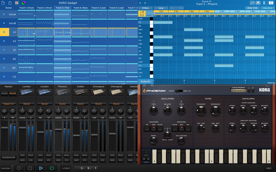Adjust the filter FREQUENCY knob
This screenshot has width=276, height=172.
click(201, 110)
